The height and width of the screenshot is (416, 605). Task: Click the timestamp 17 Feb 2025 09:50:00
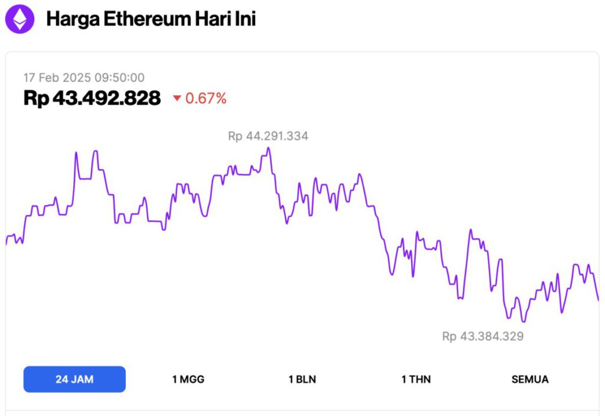click(x=84, y=77)
